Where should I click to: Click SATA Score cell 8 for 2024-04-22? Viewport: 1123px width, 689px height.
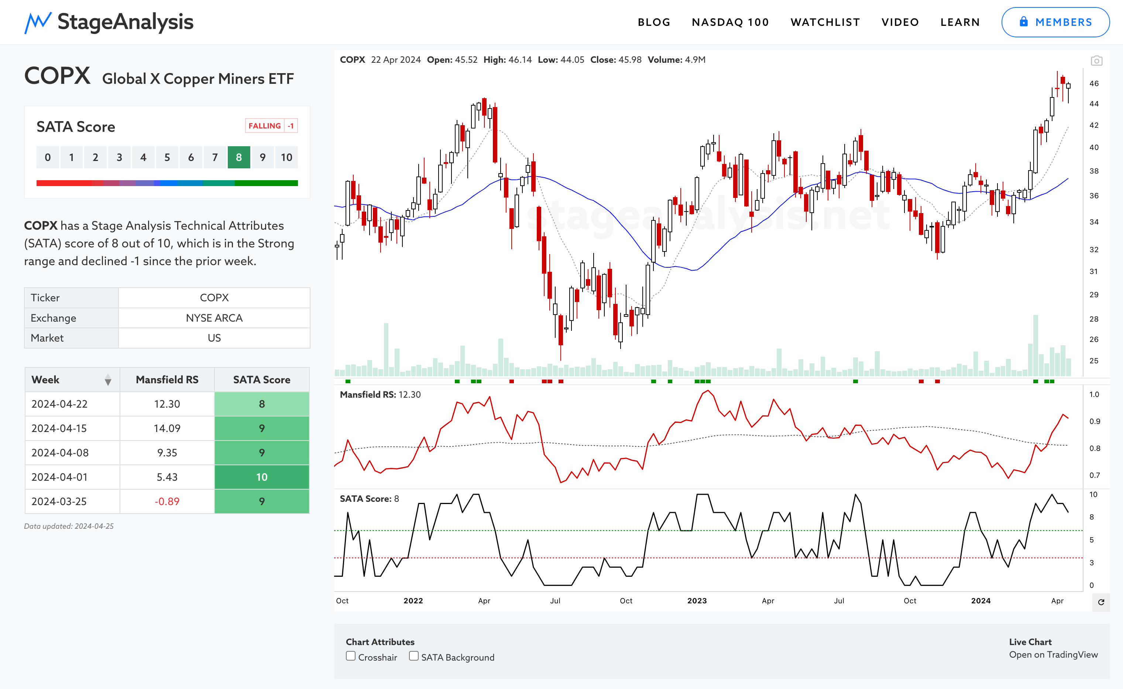click(x=262, y=404)
